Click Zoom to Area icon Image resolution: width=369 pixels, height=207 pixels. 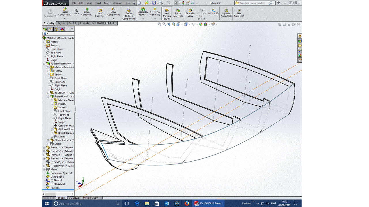click(x=164, y=24)
